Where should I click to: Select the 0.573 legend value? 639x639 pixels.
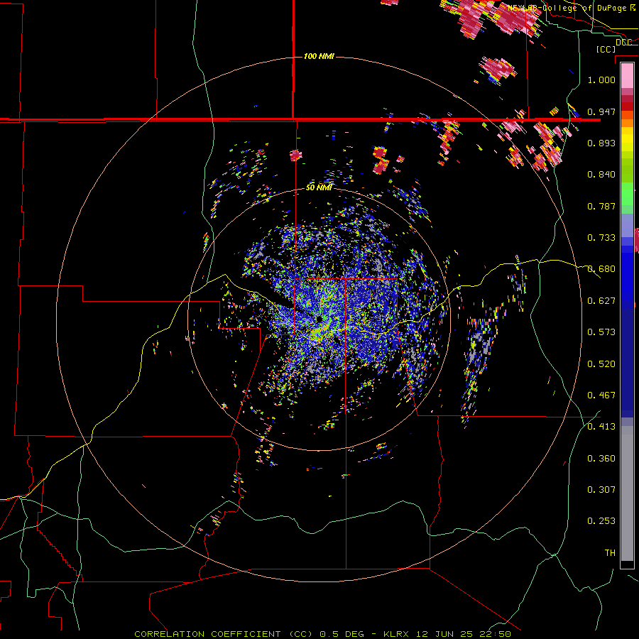click(601, 332)
